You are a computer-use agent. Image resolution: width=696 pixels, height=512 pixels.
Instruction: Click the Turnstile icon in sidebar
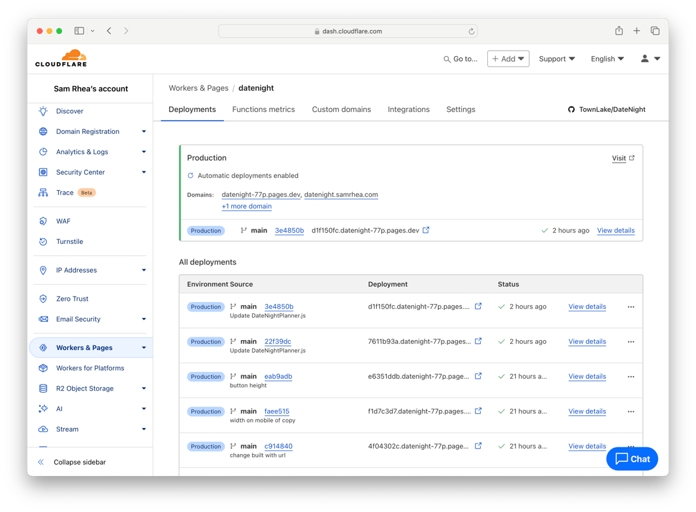43,241
